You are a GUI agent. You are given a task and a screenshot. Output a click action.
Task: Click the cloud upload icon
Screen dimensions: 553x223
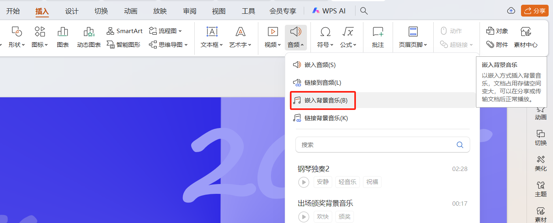point(511,11)
